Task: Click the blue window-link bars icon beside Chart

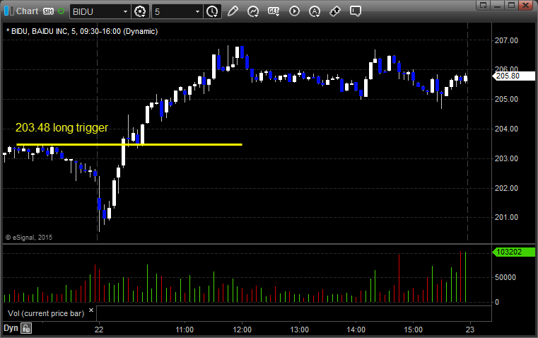Action: [9, 11]
